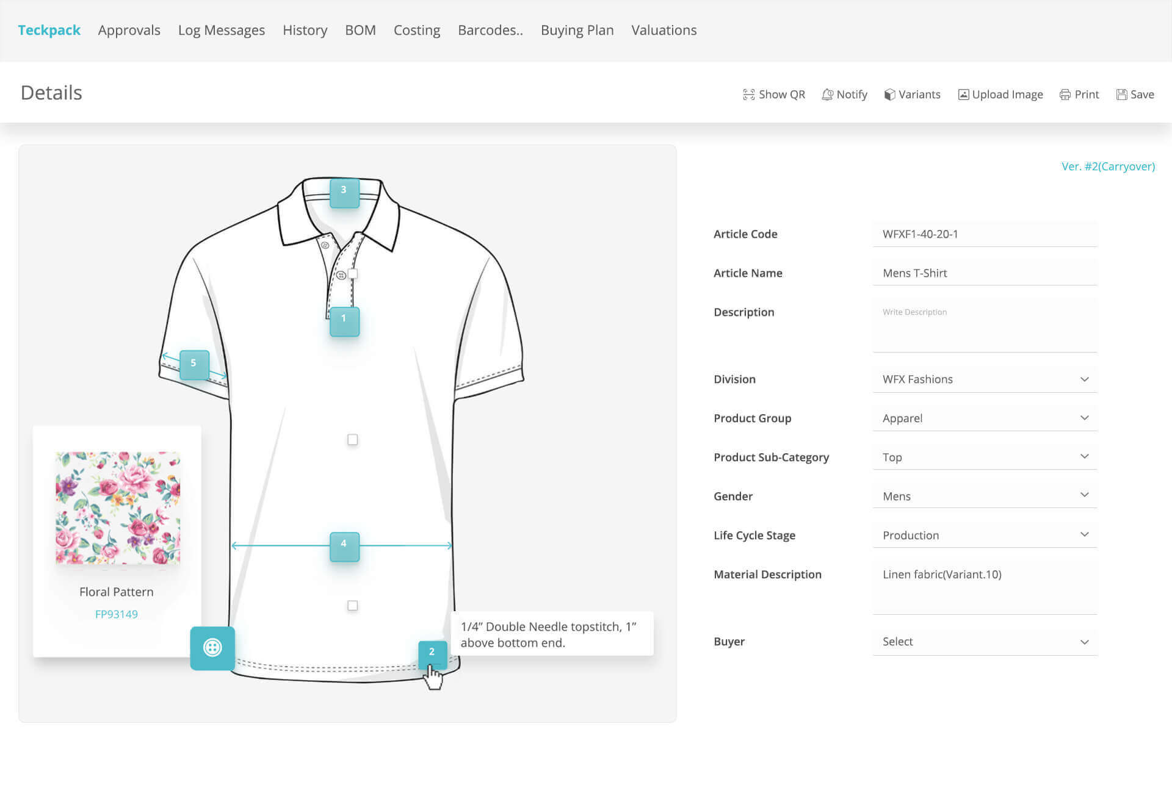Click the Notify bell icon
Image resolution: width=1172 pixels, height=785 pixels.
[x=827, y=95]
